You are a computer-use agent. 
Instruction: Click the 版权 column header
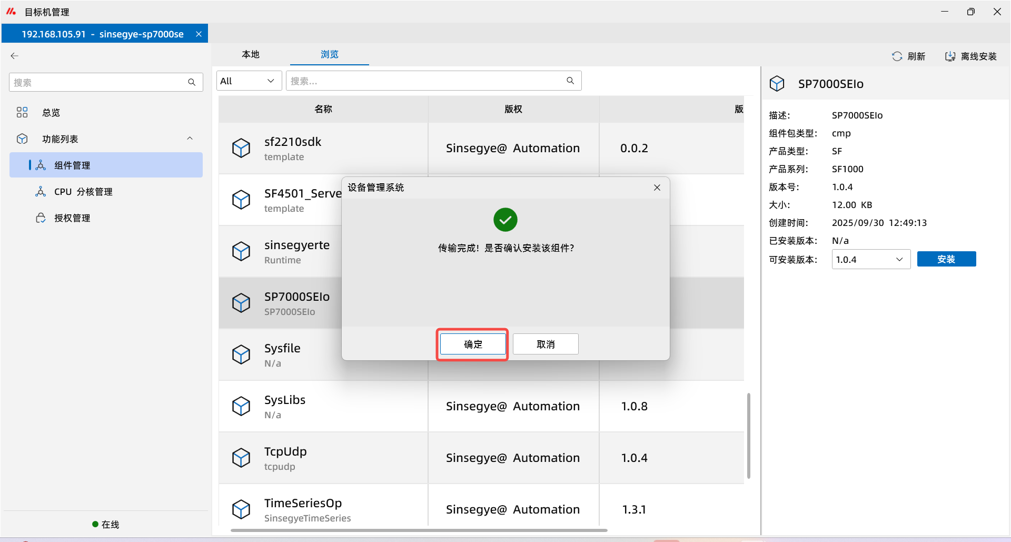[513, 109]
